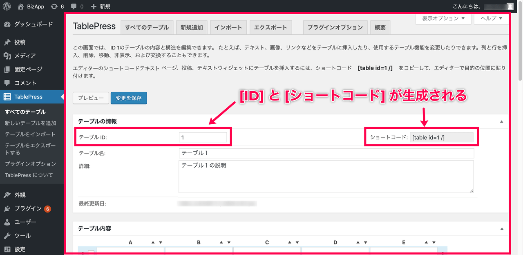The image size is (523, 255).
Task: Click the updates icon showing 6
Action: pyautogui.click(x=54, y=7)
